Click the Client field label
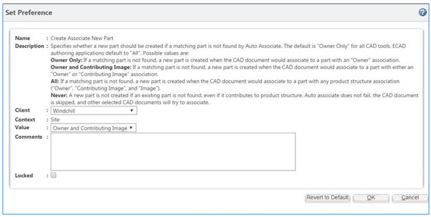The image size is (431, 217). coord(23,110)
